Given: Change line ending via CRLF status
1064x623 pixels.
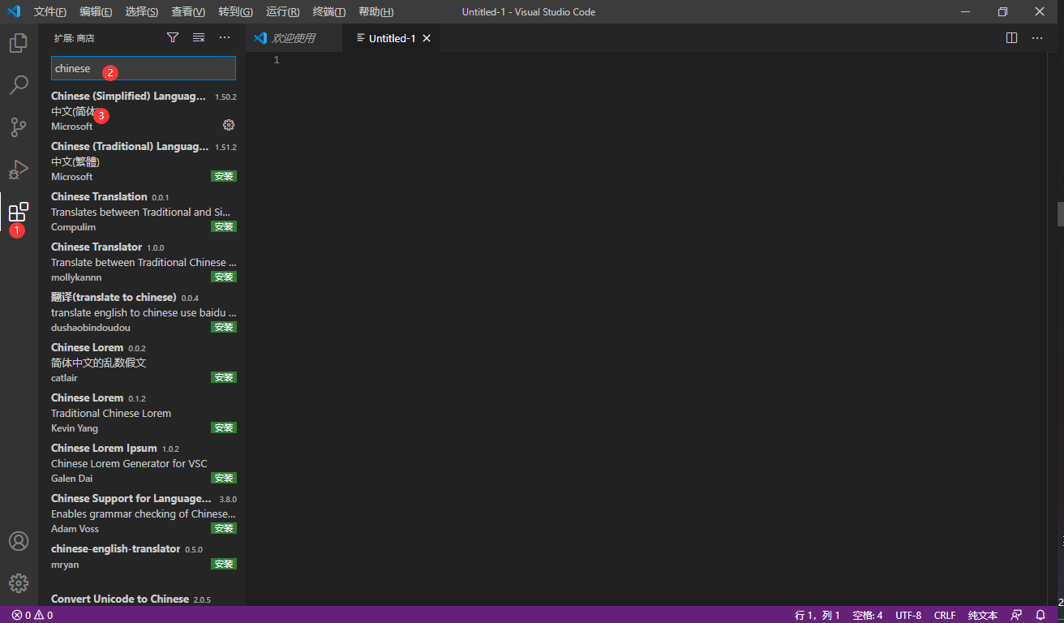Looking at the screenshot, I should [945, 615].
